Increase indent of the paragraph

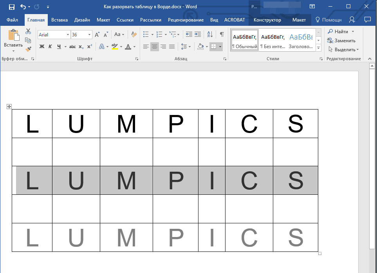tap(198, 34)
